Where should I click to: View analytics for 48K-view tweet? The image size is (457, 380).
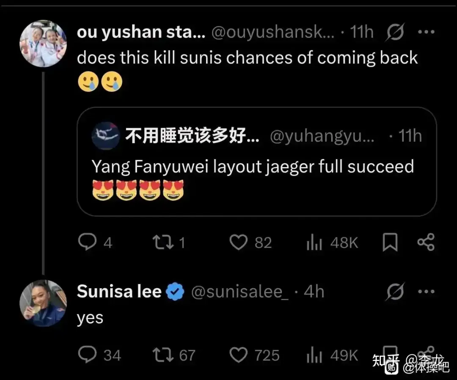pyautogui.click(x=314, y=243)
